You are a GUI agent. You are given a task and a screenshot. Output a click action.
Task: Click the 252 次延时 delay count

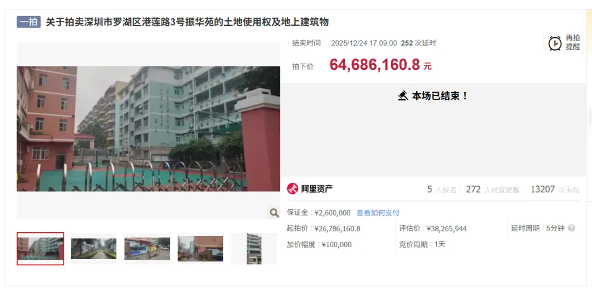418,43
